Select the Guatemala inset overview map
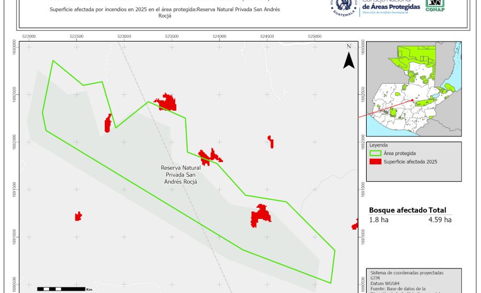481x293 pixels. point(414,89)
